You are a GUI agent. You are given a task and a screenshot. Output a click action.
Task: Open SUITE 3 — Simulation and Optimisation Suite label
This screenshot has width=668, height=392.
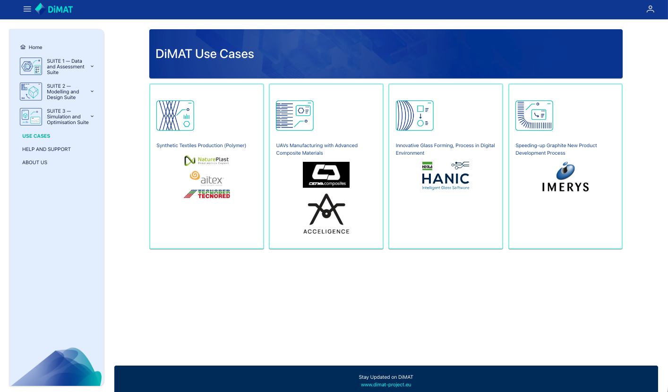click(x=68, y=117)
